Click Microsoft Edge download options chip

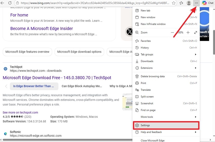click(x=79, y=52)
